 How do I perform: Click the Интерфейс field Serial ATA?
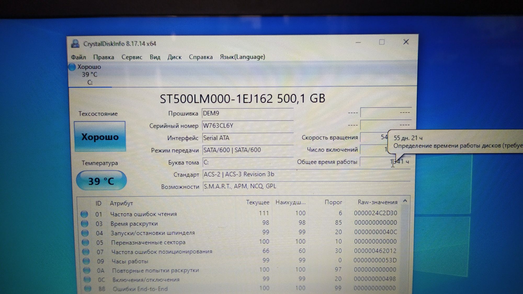248,138
